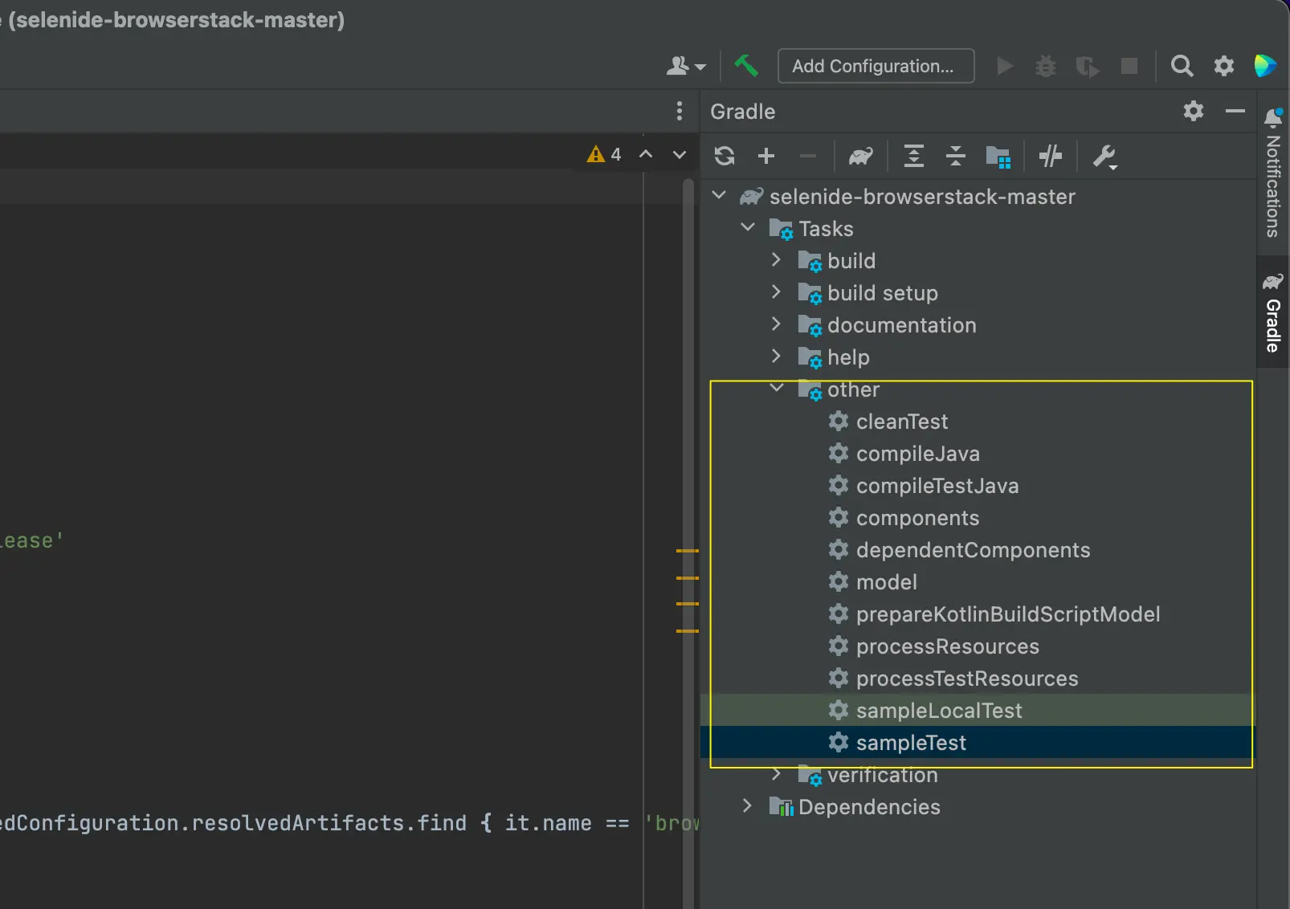Collapse the other tasks folder
Screen dimensions: 1290x909
click(776, 389)
